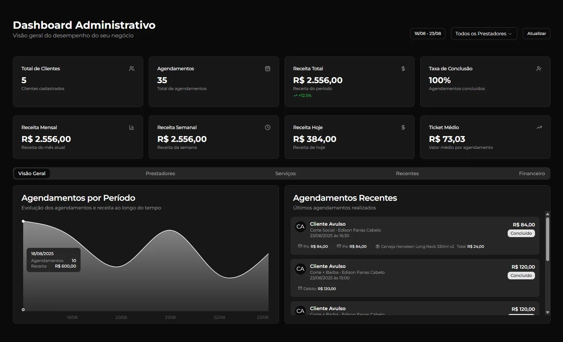
Task: Switch to the Financeiro tab
Action: pyautogui.click(x=532, y=173)
